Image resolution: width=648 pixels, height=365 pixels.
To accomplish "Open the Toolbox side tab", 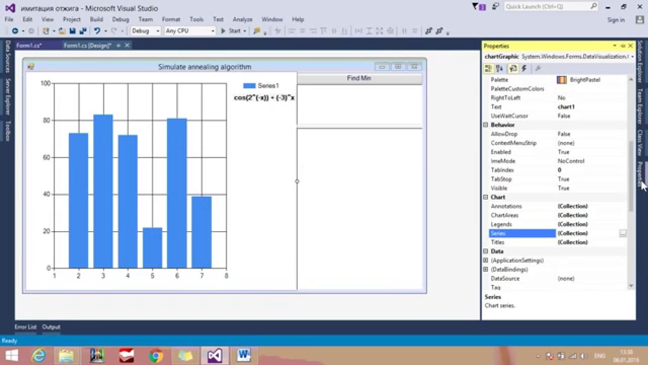I will 7,131.
